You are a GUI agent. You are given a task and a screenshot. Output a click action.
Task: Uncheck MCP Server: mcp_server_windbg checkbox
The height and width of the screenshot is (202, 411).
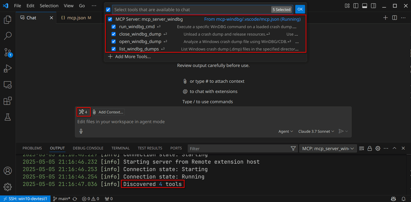(110, 19)
